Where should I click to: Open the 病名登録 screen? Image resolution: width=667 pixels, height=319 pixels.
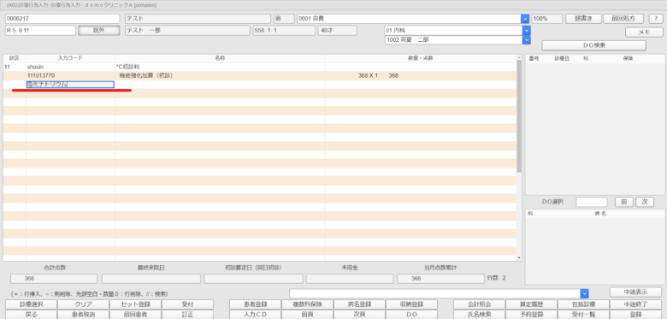[x=359, y=304]
